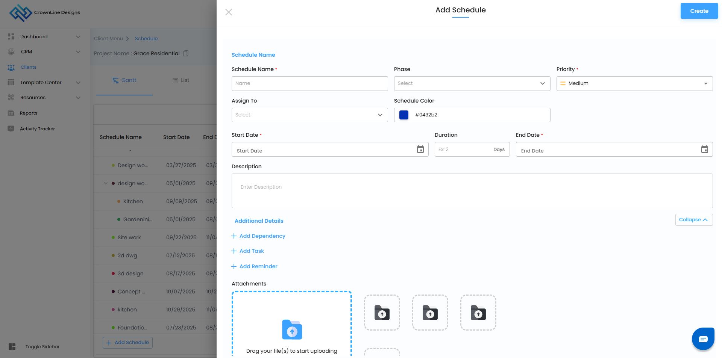722x358 pixels.
Task: Click plus icon beside Add Dependency
Action: (234, 236)
